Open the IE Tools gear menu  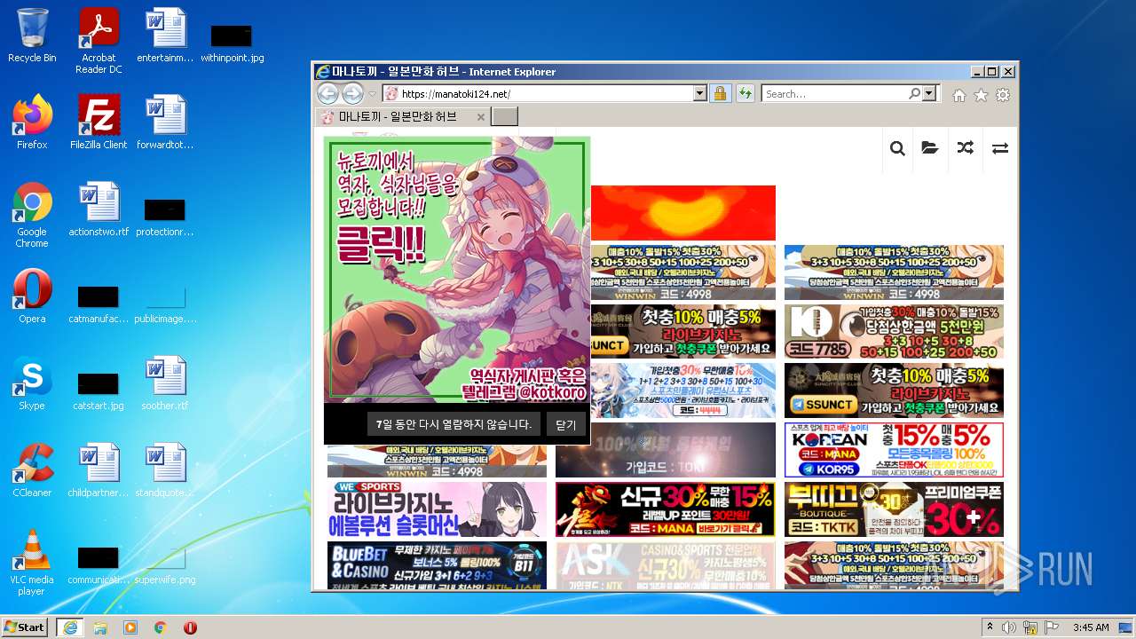(1003, 95)
